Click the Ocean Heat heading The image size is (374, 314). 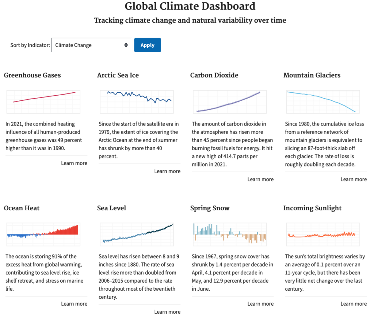[22, 208]
